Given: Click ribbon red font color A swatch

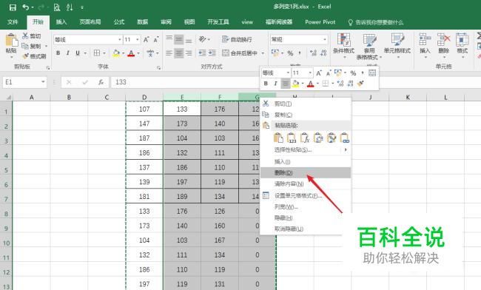Looking at the screenshot, I should [x=131, y=53].
